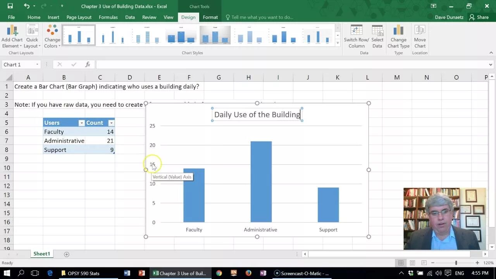496x279 pixels.
Task: Expand the Name Box dropdown
Action: pos(37,65)
